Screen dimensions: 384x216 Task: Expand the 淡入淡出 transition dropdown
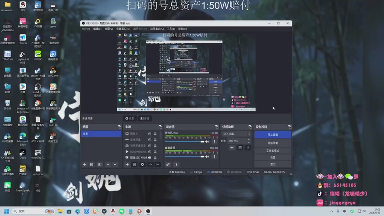(x=237, y=134)
